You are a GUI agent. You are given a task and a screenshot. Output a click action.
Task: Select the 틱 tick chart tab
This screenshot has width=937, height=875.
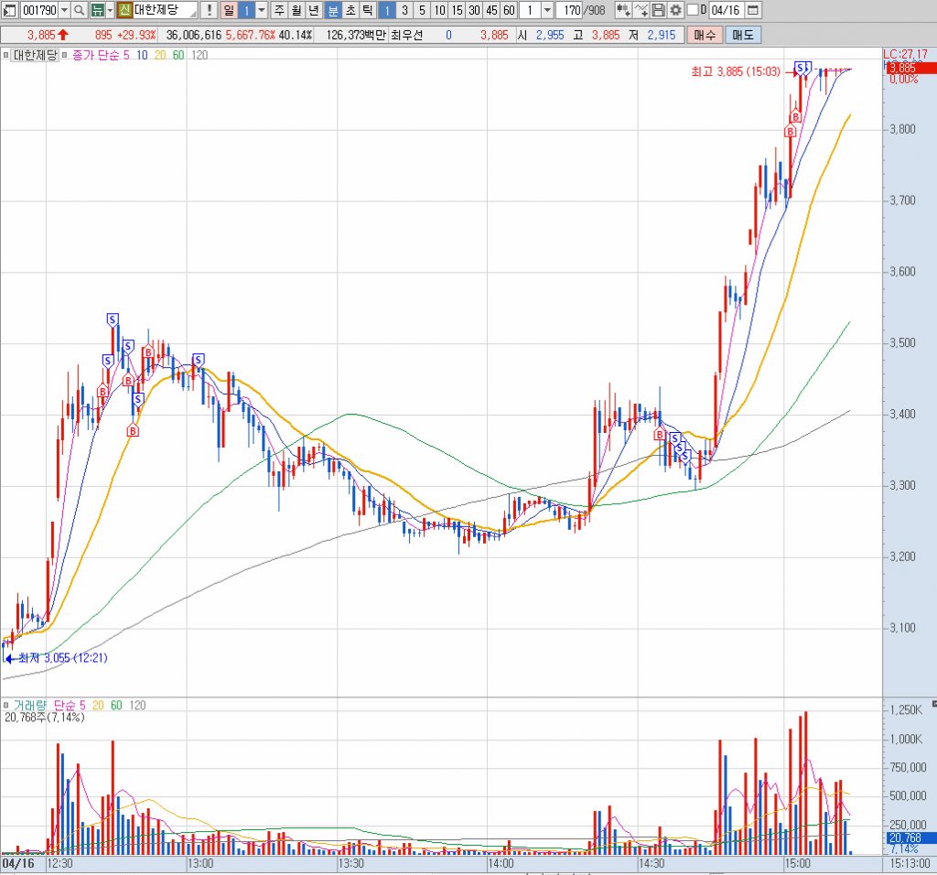click(367, 10)
